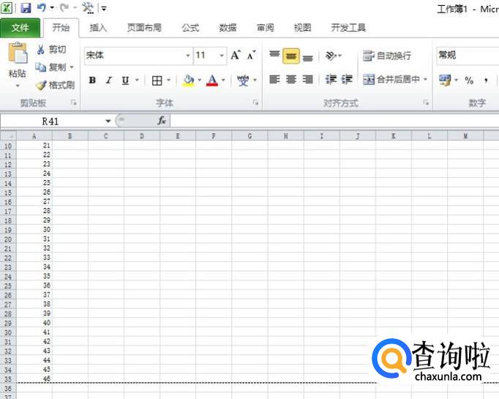Switch to the 页面布局 tab
This screenshot has height=399, width=499.
click(x=144, y=28)
